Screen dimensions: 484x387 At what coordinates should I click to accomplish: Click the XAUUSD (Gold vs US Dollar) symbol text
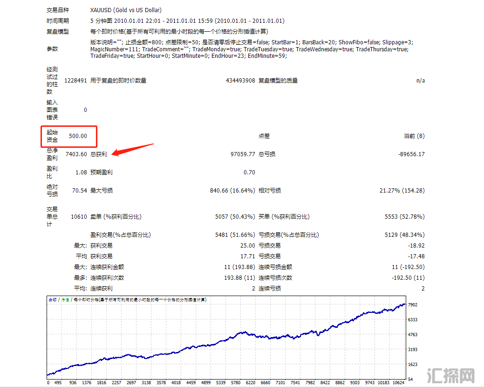pos(126,10)
